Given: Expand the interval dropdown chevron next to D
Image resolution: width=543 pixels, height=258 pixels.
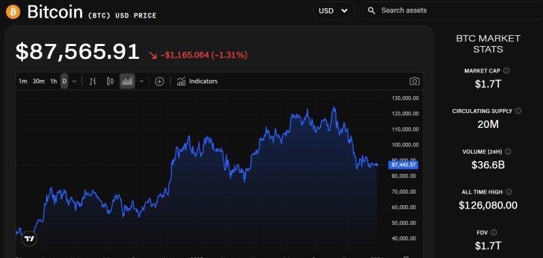Looking at the screenshot, I should point(75,81).
